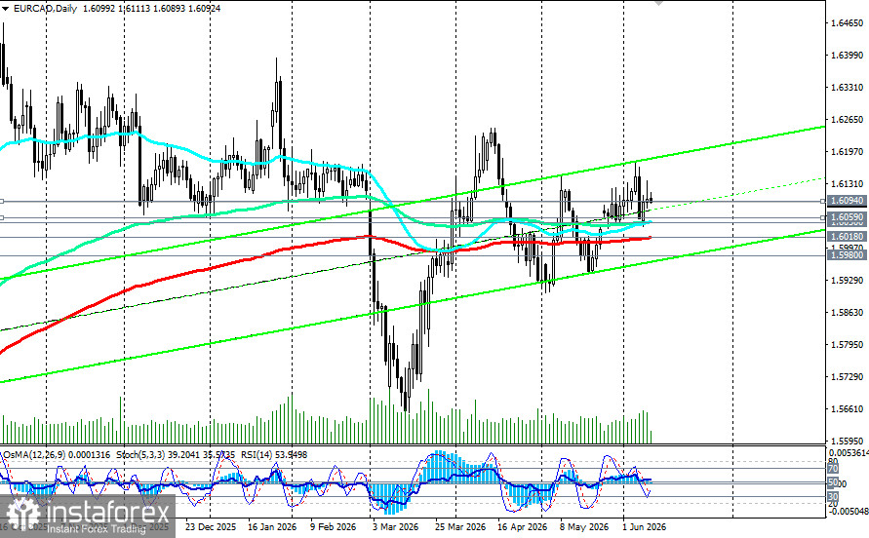The width and height of the screenshot is (869, 538).
Task: Click the 1.57290 price axis label
Action: tap(848, 376)
